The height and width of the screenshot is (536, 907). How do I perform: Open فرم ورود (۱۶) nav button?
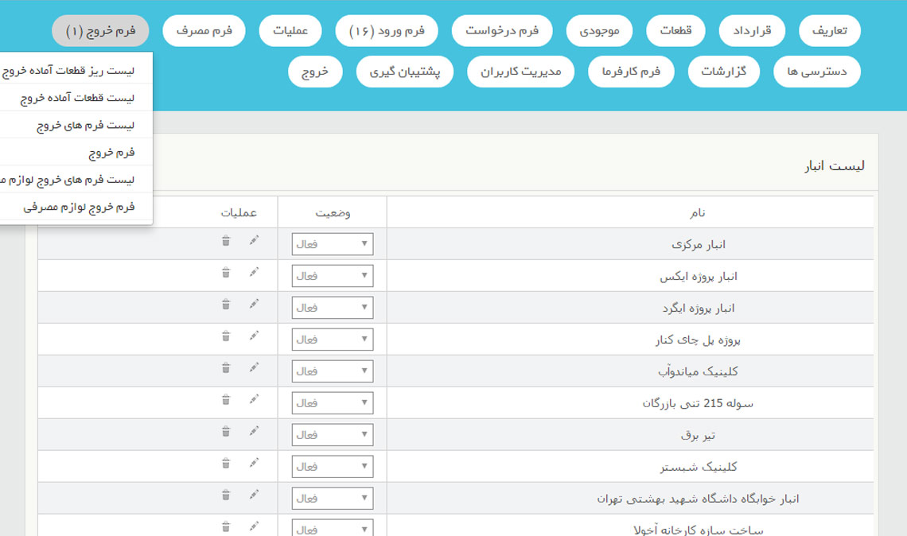387,31
